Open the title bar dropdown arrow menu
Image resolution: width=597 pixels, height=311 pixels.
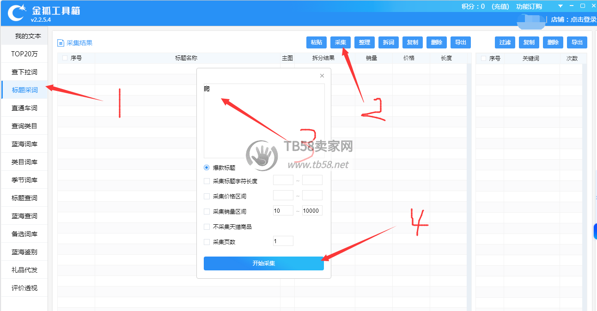[560, 6]
